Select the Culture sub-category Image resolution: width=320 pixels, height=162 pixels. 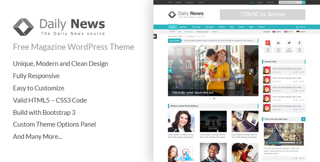[214, 32]
